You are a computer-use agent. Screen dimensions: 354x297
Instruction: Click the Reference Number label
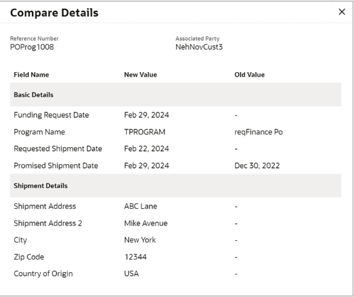coord(34,39)
